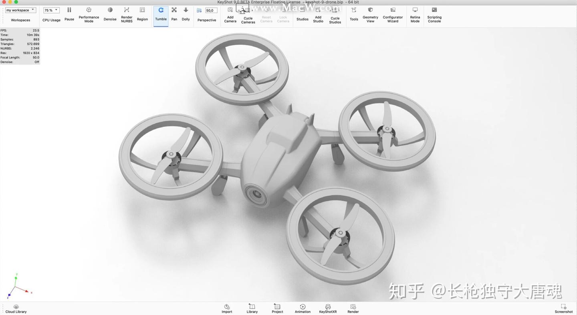Take a Screenshot of the scene

[563, 307]
